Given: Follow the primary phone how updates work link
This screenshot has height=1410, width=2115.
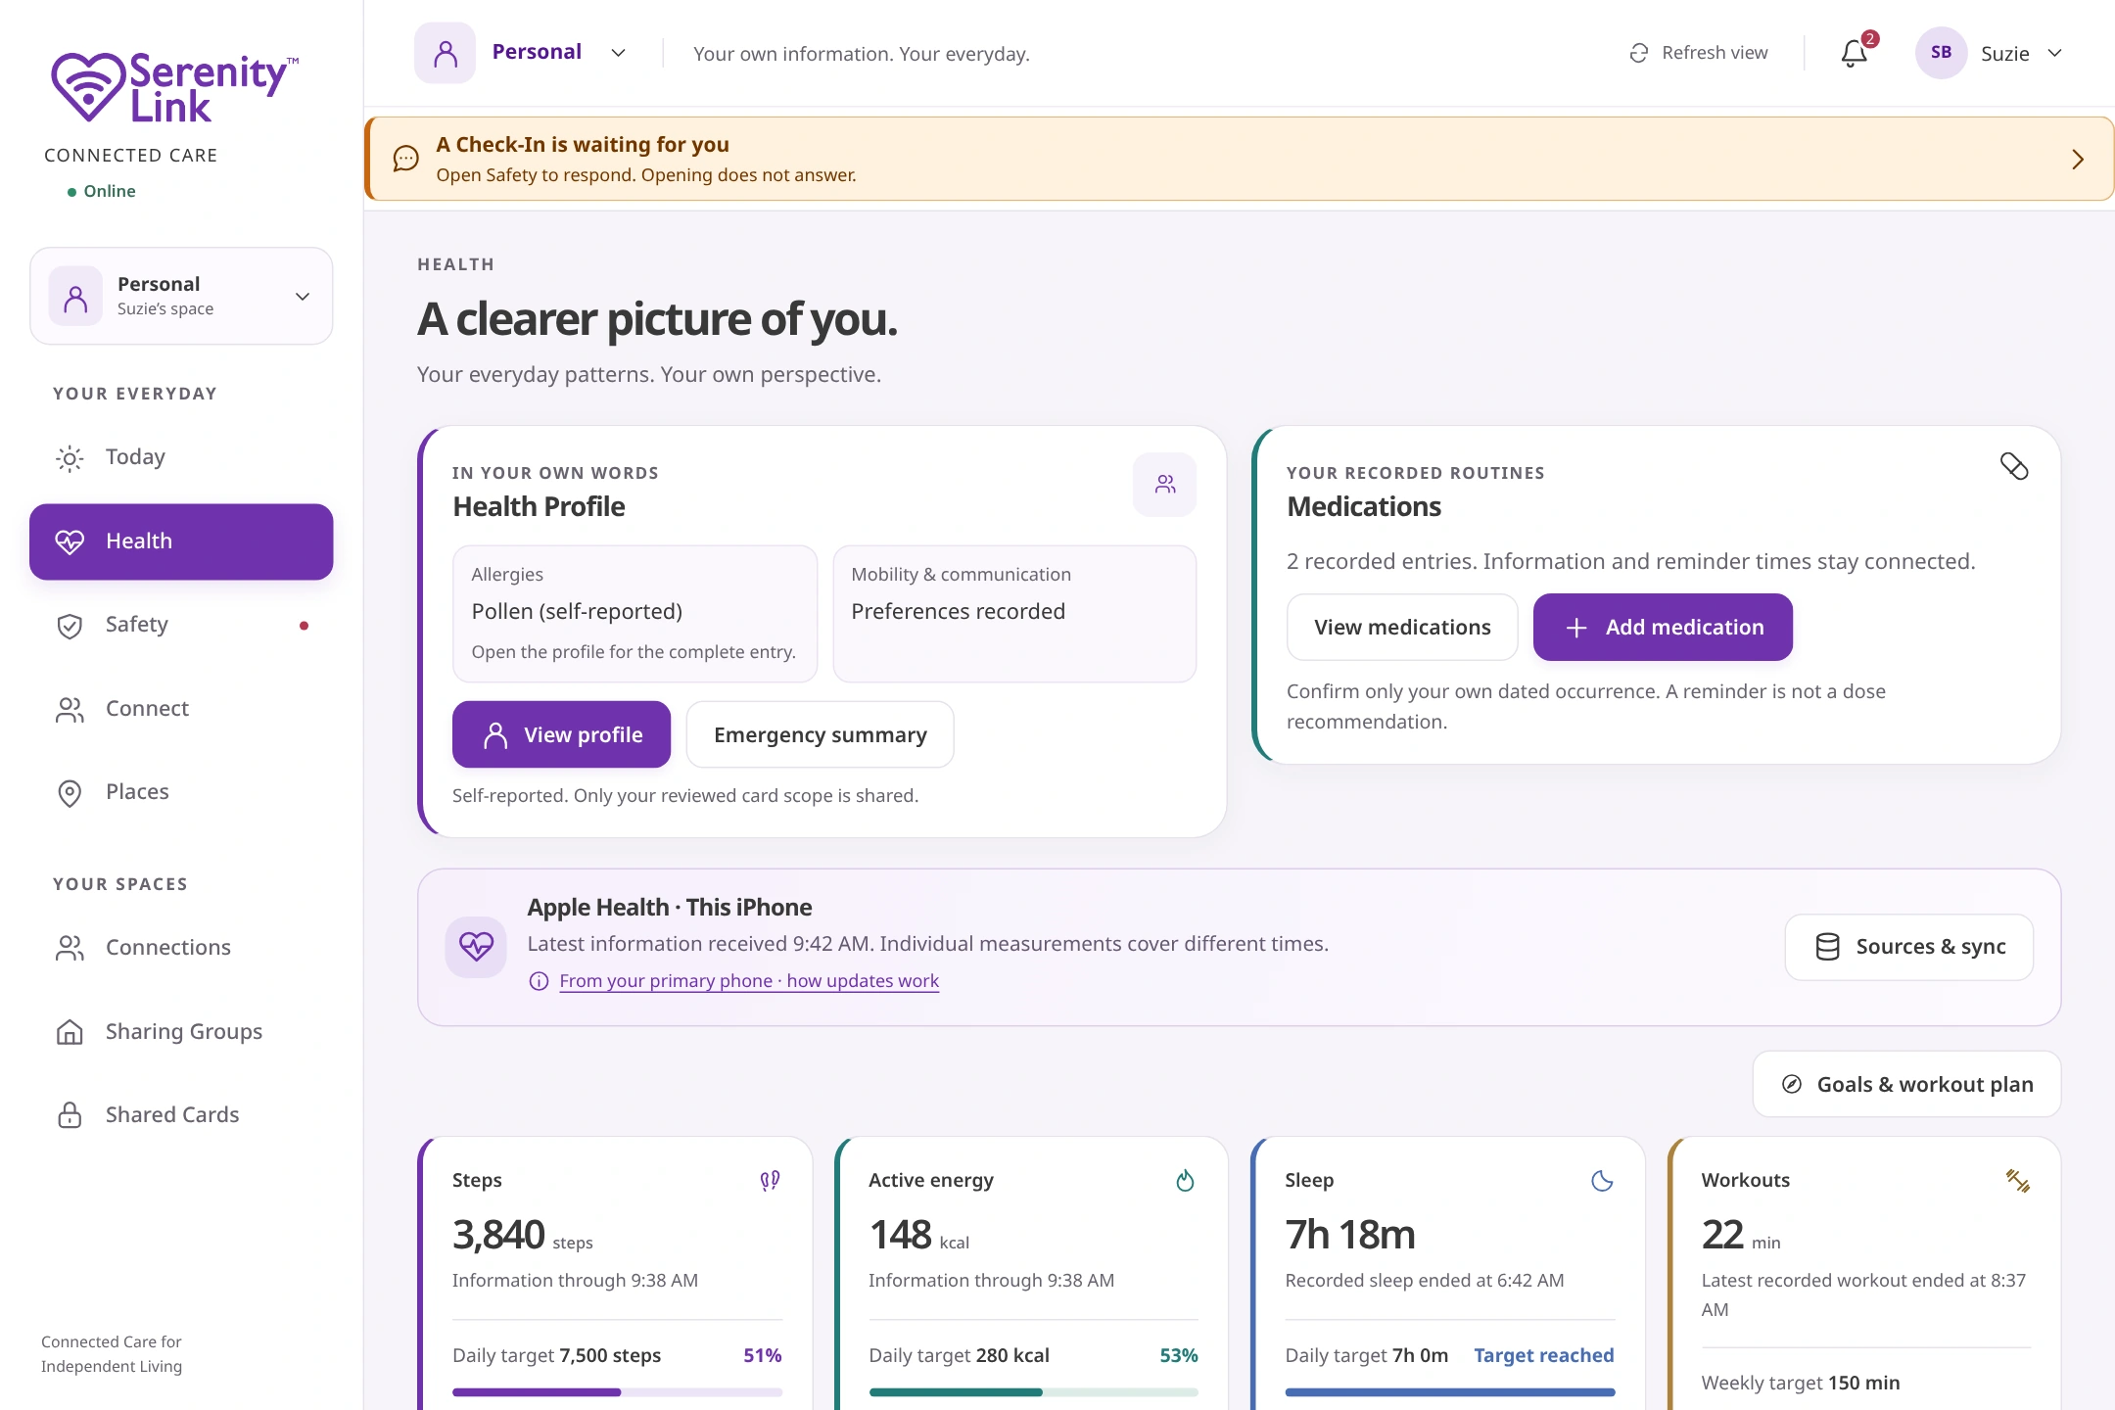Looking at the screenshot, I should (x=749, y=981).
